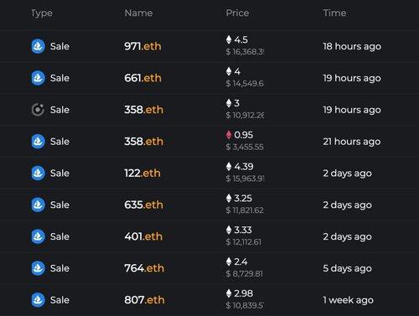Open the 122.eth name link

pos(142,173)
